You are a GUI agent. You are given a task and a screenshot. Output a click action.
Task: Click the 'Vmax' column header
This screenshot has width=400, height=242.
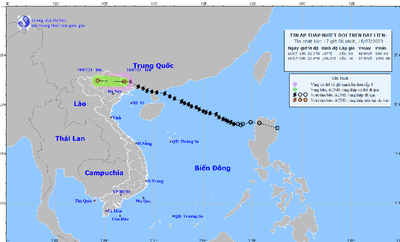coord(364,48)
